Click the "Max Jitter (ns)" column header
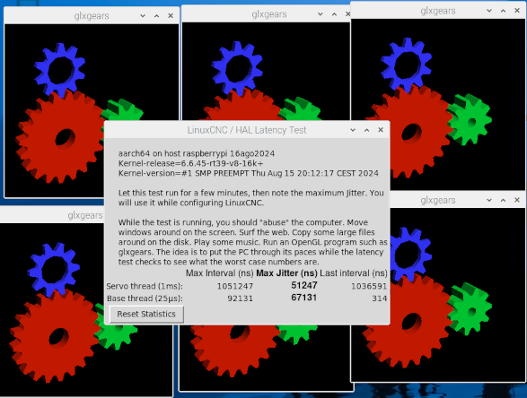 (x=286, y=273)
